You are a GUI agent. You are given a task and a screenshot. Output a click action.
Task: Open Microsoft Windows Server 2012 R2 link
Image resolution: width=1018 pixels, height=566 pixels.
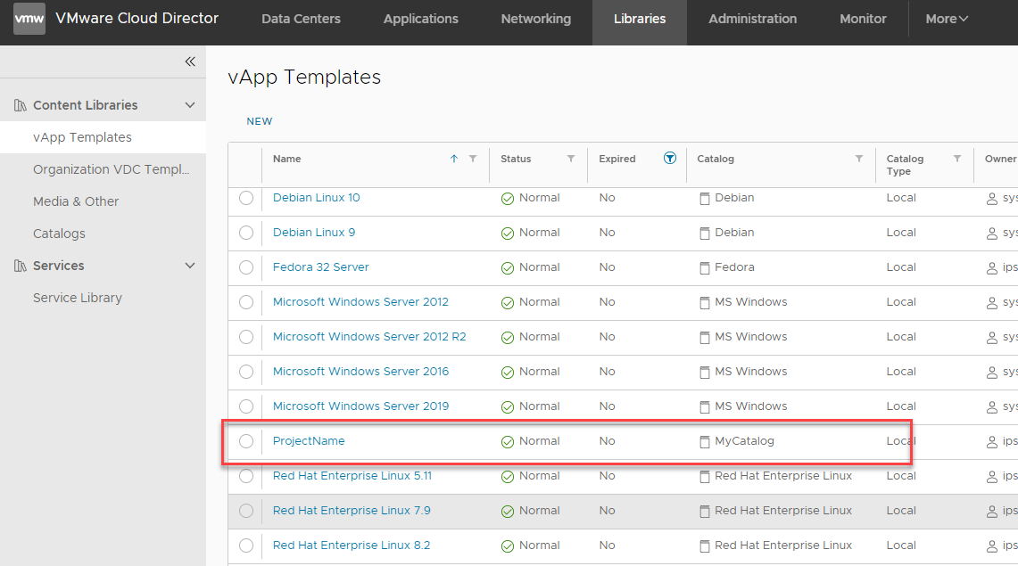(369, 337)
